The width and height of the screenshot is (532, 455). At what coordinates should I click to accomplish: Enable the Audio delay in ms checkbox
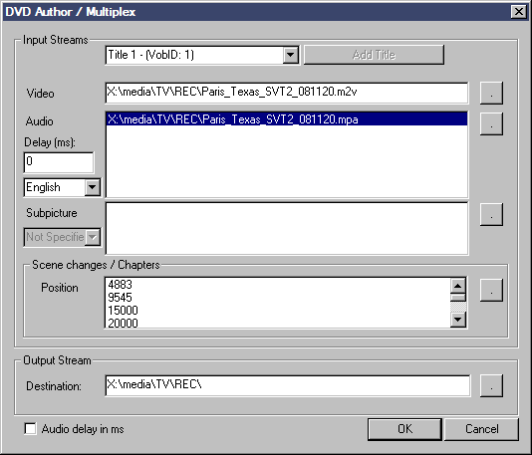point(31,428)
